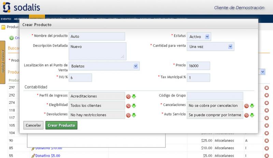The height and width of the screenshot is (158, 273).
Task: Click the Código de Grupo field
Action: click(215, 96)
